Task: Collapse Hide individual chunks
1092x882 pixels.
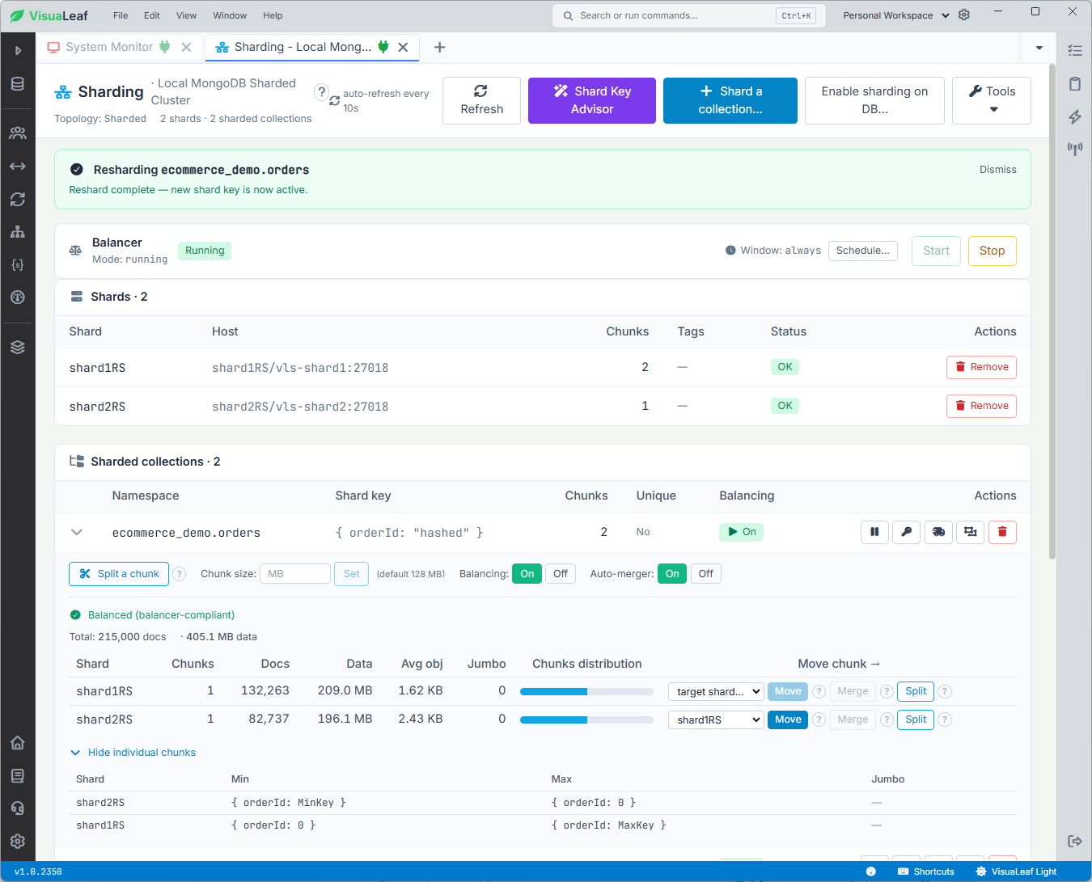Action: [x=133, y=753]
